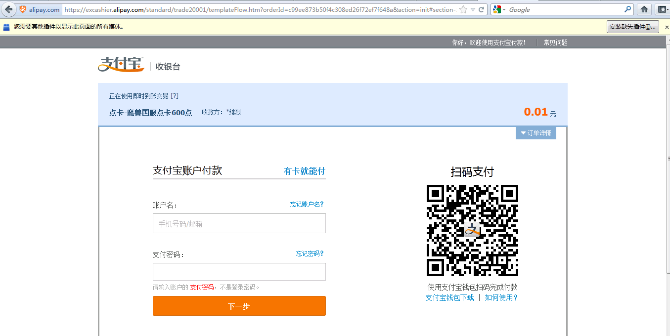
Task: Click the 扫码支付 heading
Action: pos(472,171)
